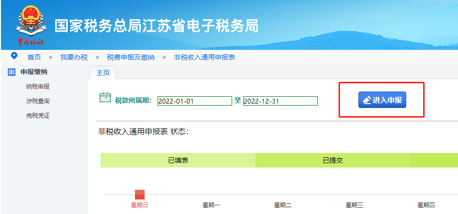The height and width of the screenshot is (214, 458).
Task: Click the 非税收入通用申报表 状态 heading
Action: click(x=144, y=132)
